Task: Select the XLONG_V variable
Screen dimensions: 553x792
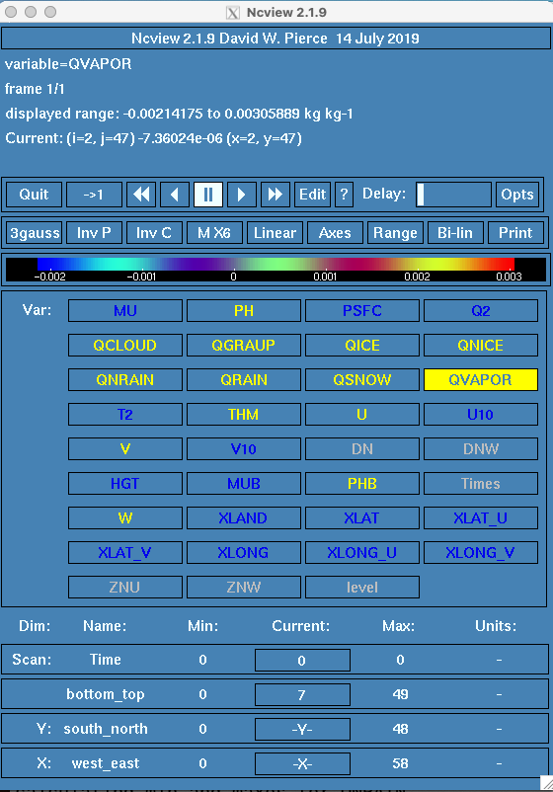Action: click(481, 553)
